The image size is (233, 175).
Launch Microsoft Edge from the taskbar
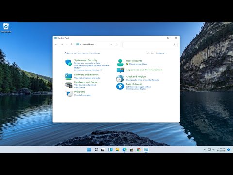(124, 150)
